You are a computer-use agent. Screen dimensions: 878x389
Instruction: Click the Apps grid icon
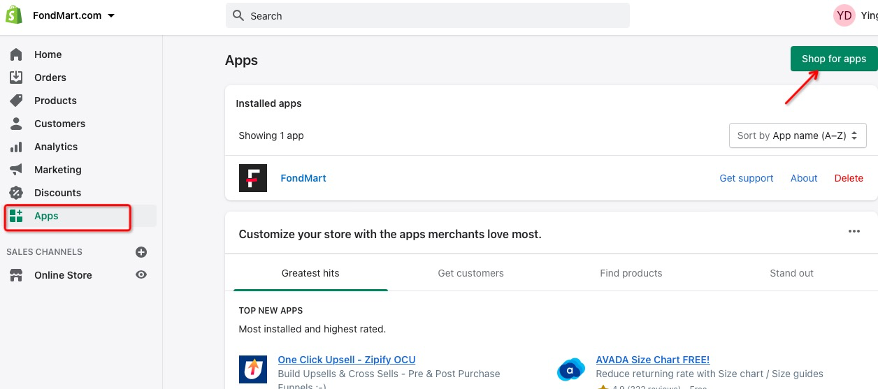click(x=16, y=216)
